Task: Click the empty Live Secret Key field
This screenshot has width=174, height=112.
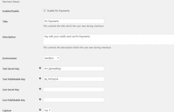Action: click(74, 90)
